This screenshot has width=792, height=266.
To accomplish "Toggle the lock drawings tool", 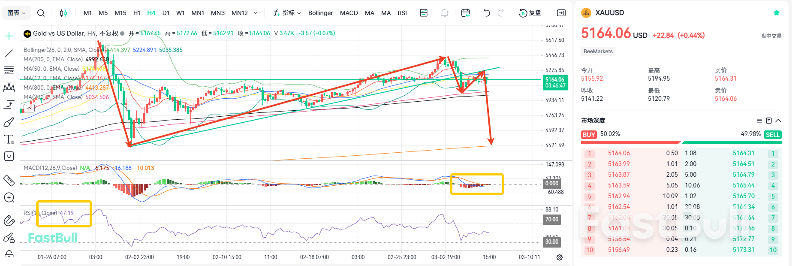I will coord(9,253).
